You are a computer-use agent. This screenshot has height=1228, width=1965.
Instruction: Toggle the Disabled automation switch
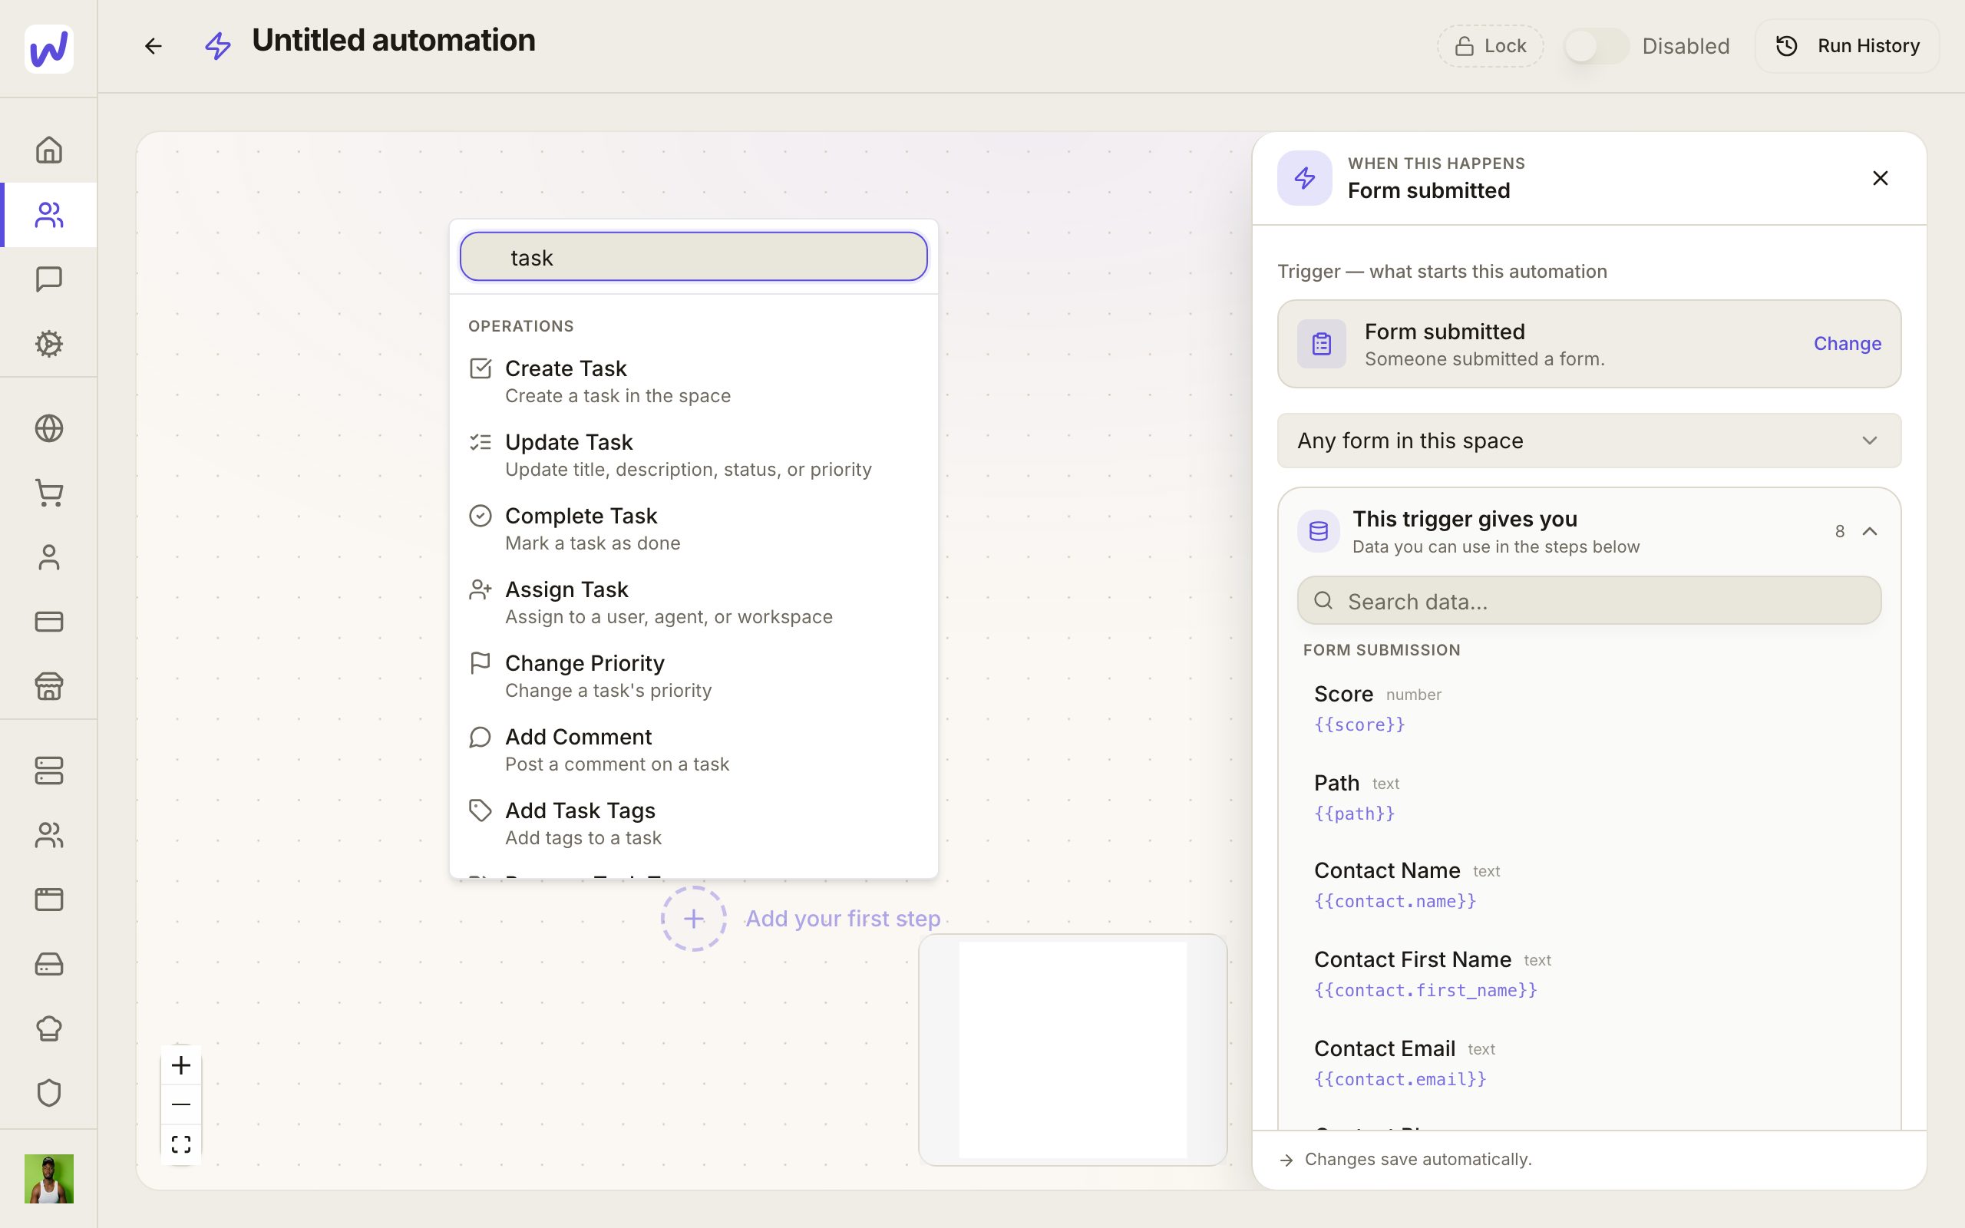tap(1596, 46)
